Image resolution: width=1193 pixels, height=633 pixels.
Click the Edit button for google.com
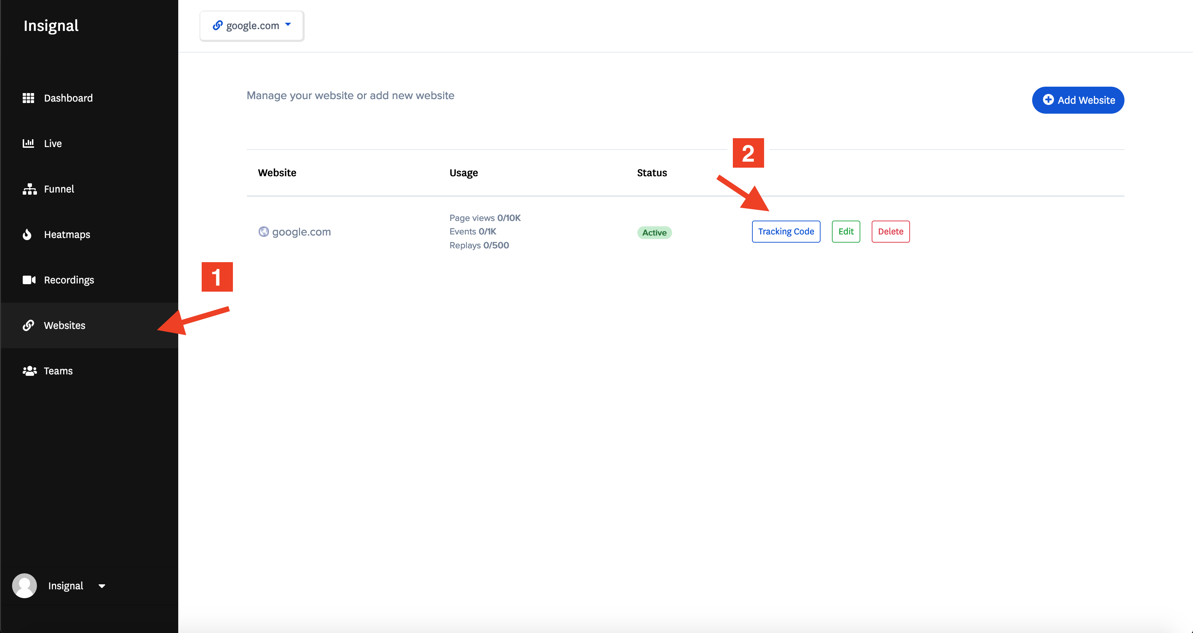tap(846, 232)
